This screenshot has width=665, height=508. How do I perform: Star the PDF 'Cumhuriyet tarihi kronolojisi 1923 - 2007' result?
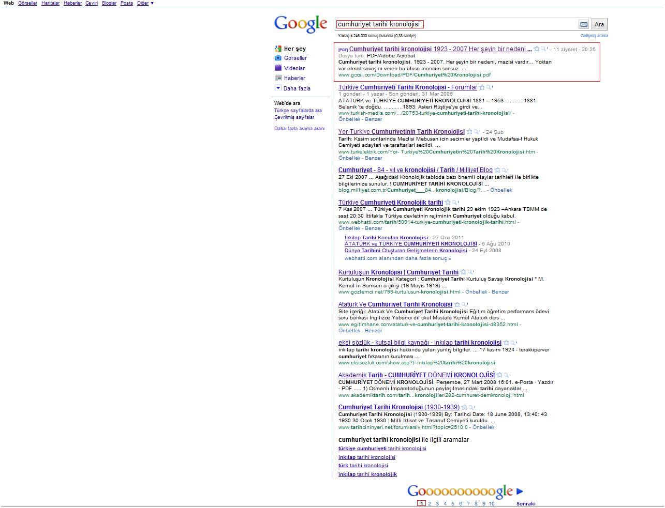[x=537, y=49]
